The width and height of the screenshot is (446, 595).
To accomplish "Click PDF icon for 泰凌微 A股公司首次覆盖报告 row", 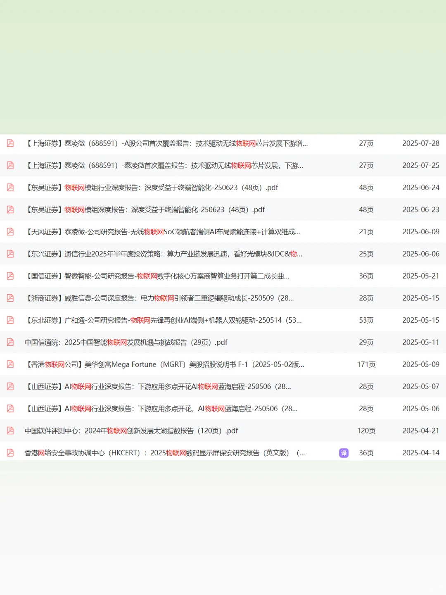I will [x=10, y=143].
